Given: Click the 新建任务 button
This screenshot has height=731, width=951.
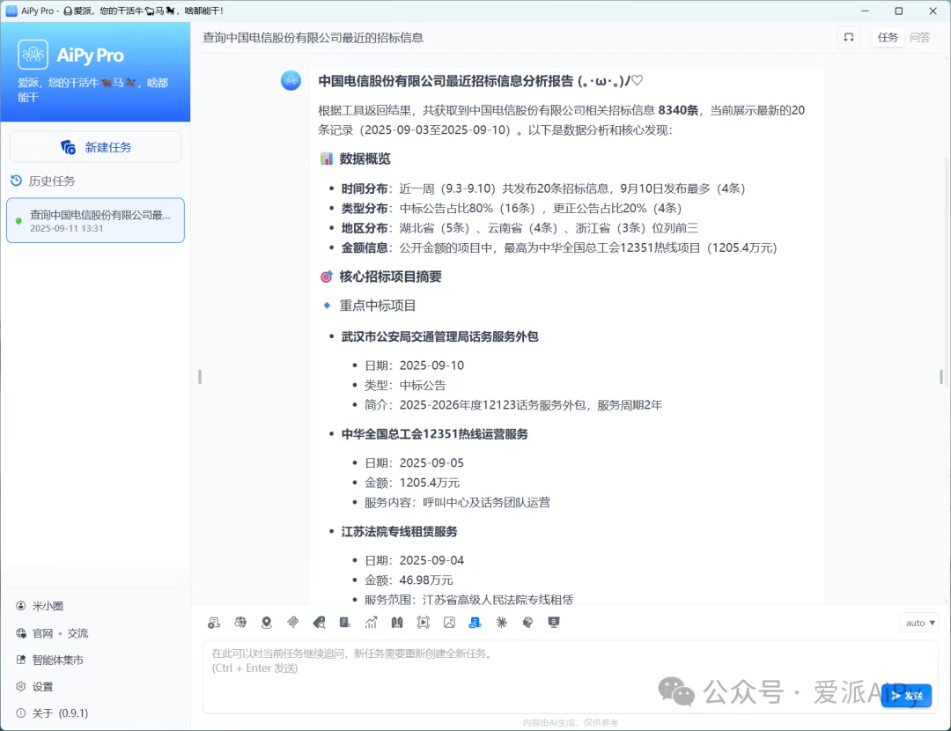Looking at the screenshot, I should pos(95,147).
